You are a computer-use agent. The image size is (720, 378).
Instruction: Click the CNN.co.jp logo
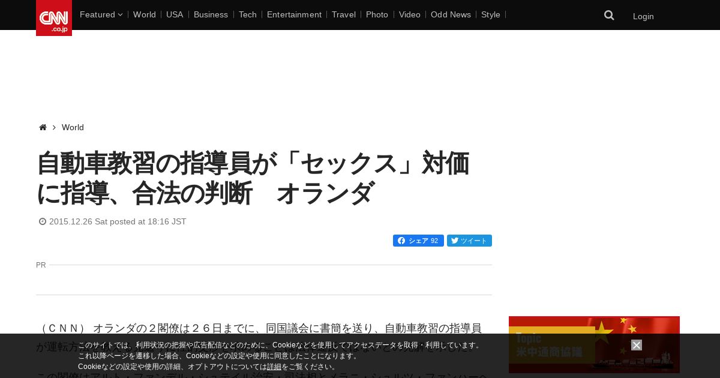(54, 18)
